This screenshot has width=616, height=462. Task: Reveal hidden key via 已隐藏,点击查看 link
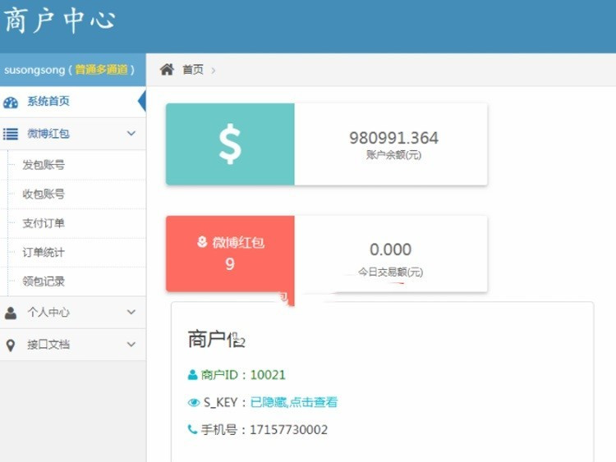pos(294,402)
